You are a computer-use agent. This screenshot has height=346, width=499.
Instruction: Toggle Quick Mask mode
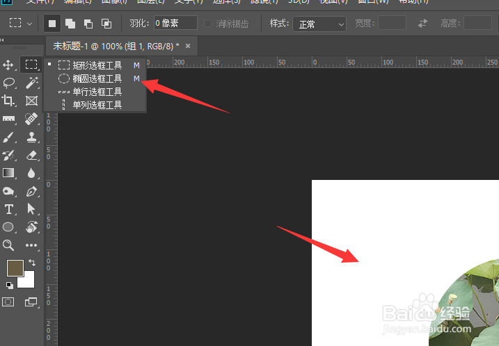8,302
